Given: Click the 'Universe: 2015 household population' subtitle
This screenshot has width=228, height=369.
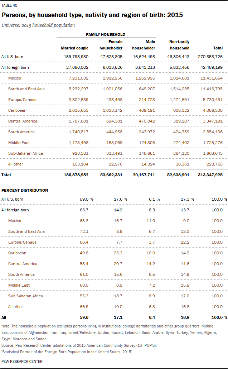Looking at the screenshot, I should pos(38,25).
